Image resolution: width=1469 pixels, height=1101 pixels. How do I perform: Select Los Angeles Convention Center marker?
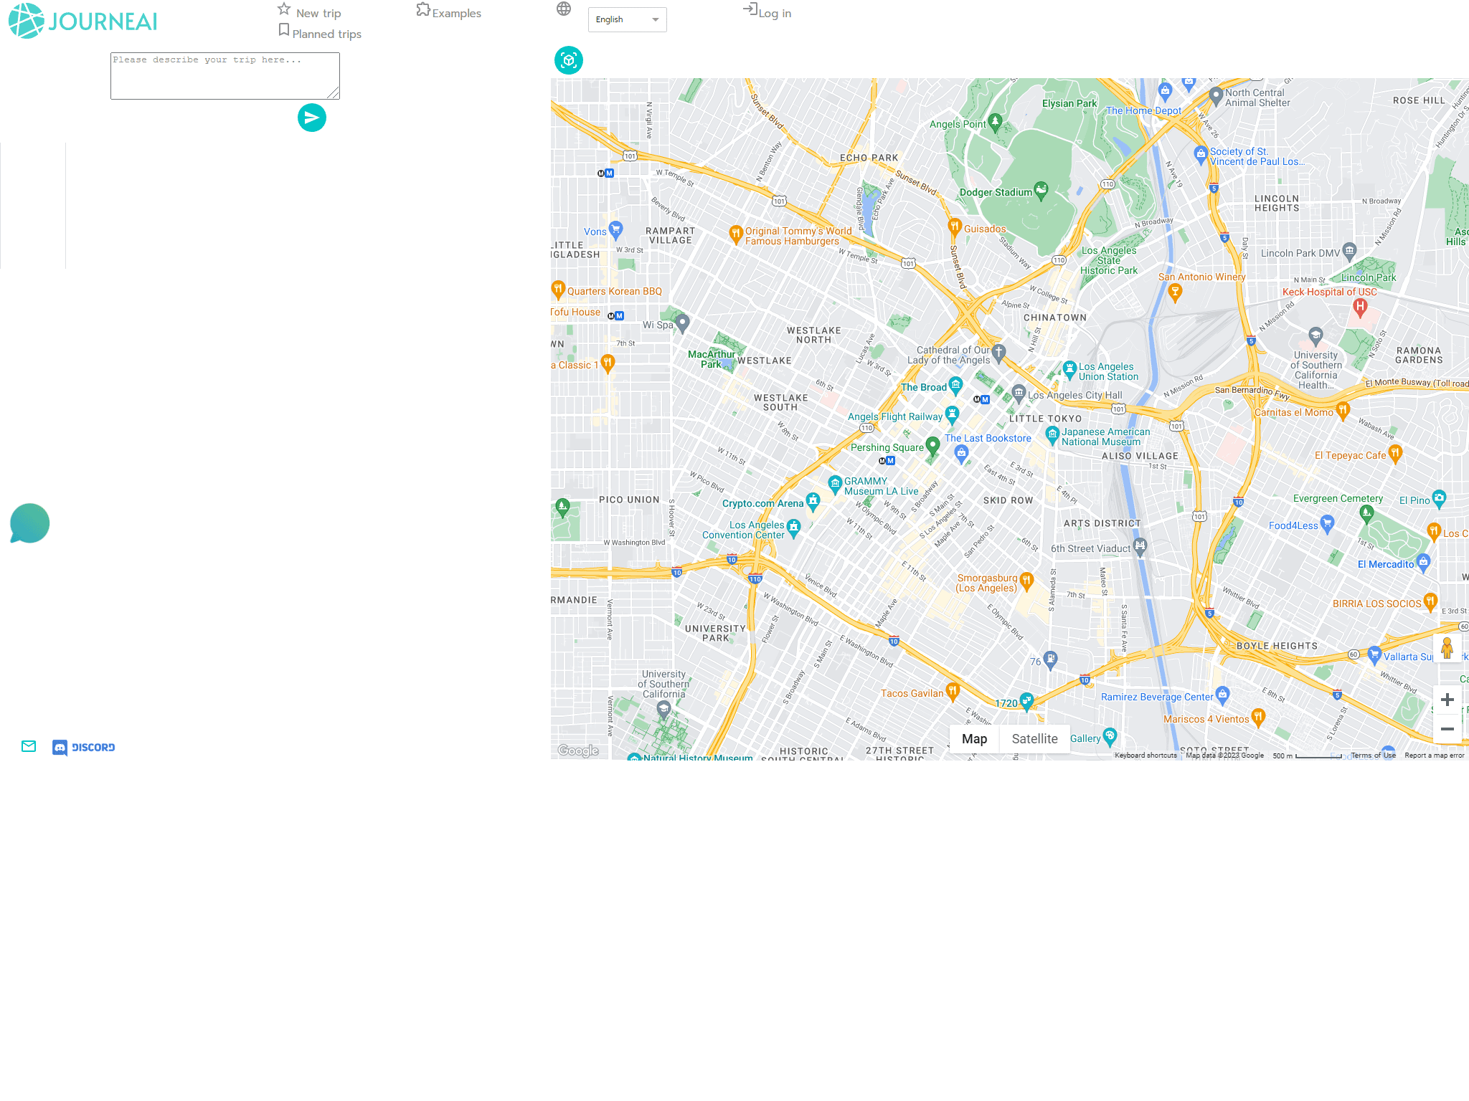(793, 528)
